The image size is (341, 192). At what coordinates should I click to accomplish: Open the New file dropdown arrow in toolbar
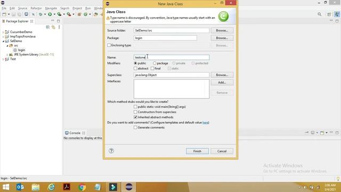click(x=9, y=14)
